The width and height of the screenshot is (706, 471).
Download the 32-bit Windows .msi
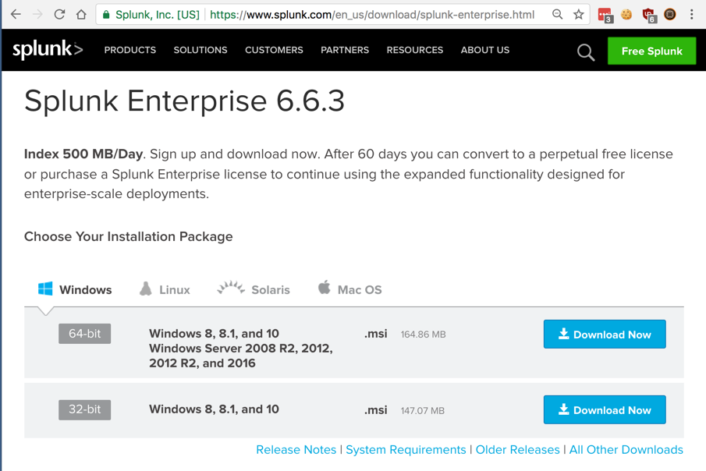pos(605,410)
